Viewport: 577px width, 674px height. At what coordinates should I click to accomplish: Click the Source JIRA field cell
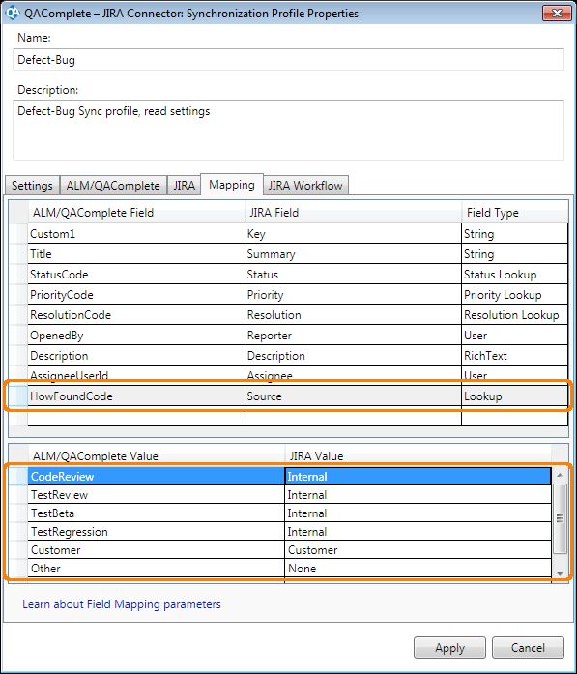coord(353,396)
